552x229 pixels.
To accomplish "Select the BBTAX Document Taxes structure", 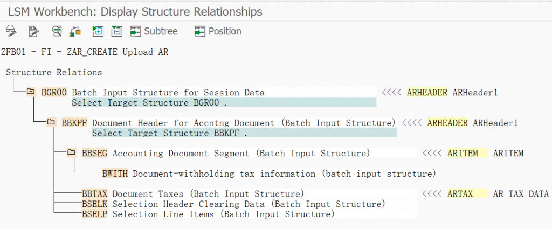I will [94, 194].
